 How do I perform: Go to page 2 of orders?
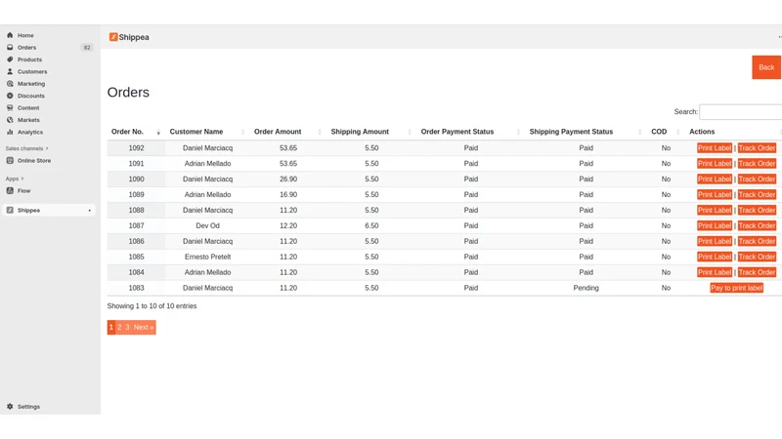point(119,327)
